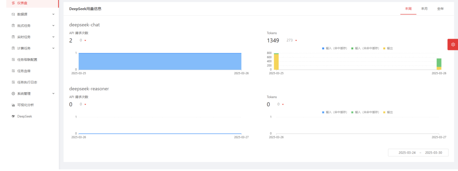This screenshot has height=171, width=458.
Task: Click the 1349 tokens value
Action: coord(273,40)
